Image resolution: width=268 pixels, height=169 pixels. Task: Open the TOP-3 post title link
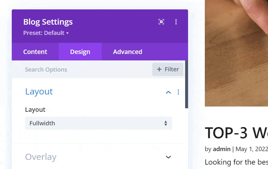point(236,133)
